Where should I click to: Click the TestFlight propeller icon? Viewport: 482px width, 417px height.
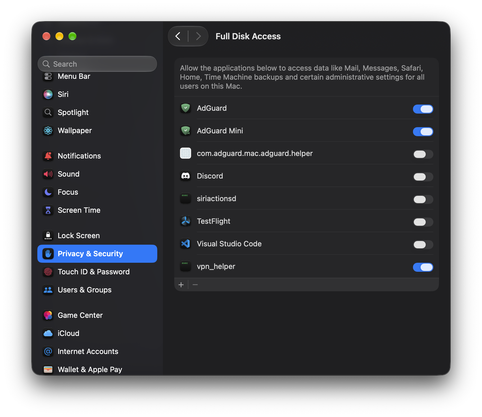pyautogui.click(x=186, y=221)
